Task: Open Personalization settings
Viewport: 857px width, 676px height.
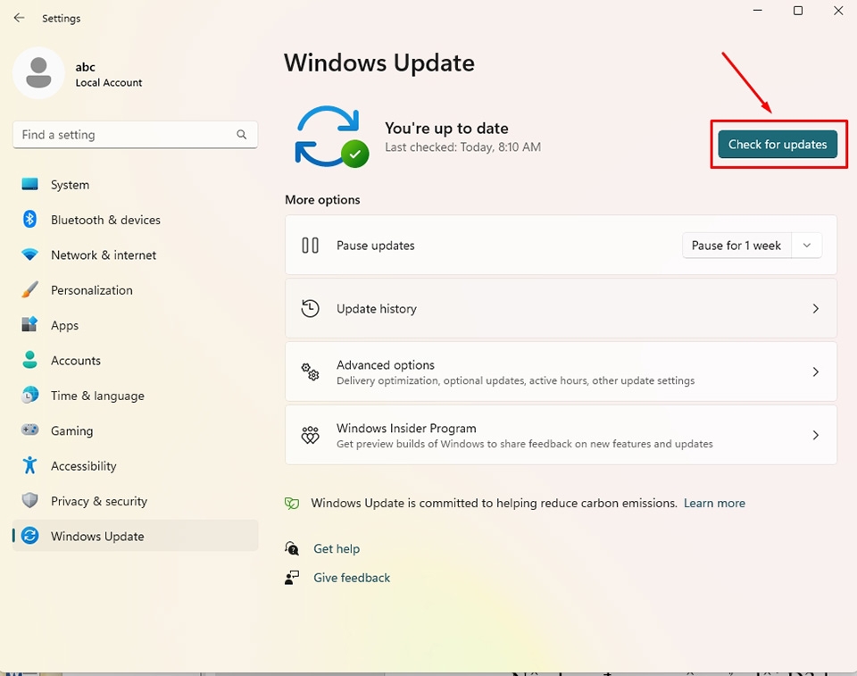Action: tap(135, 290)
